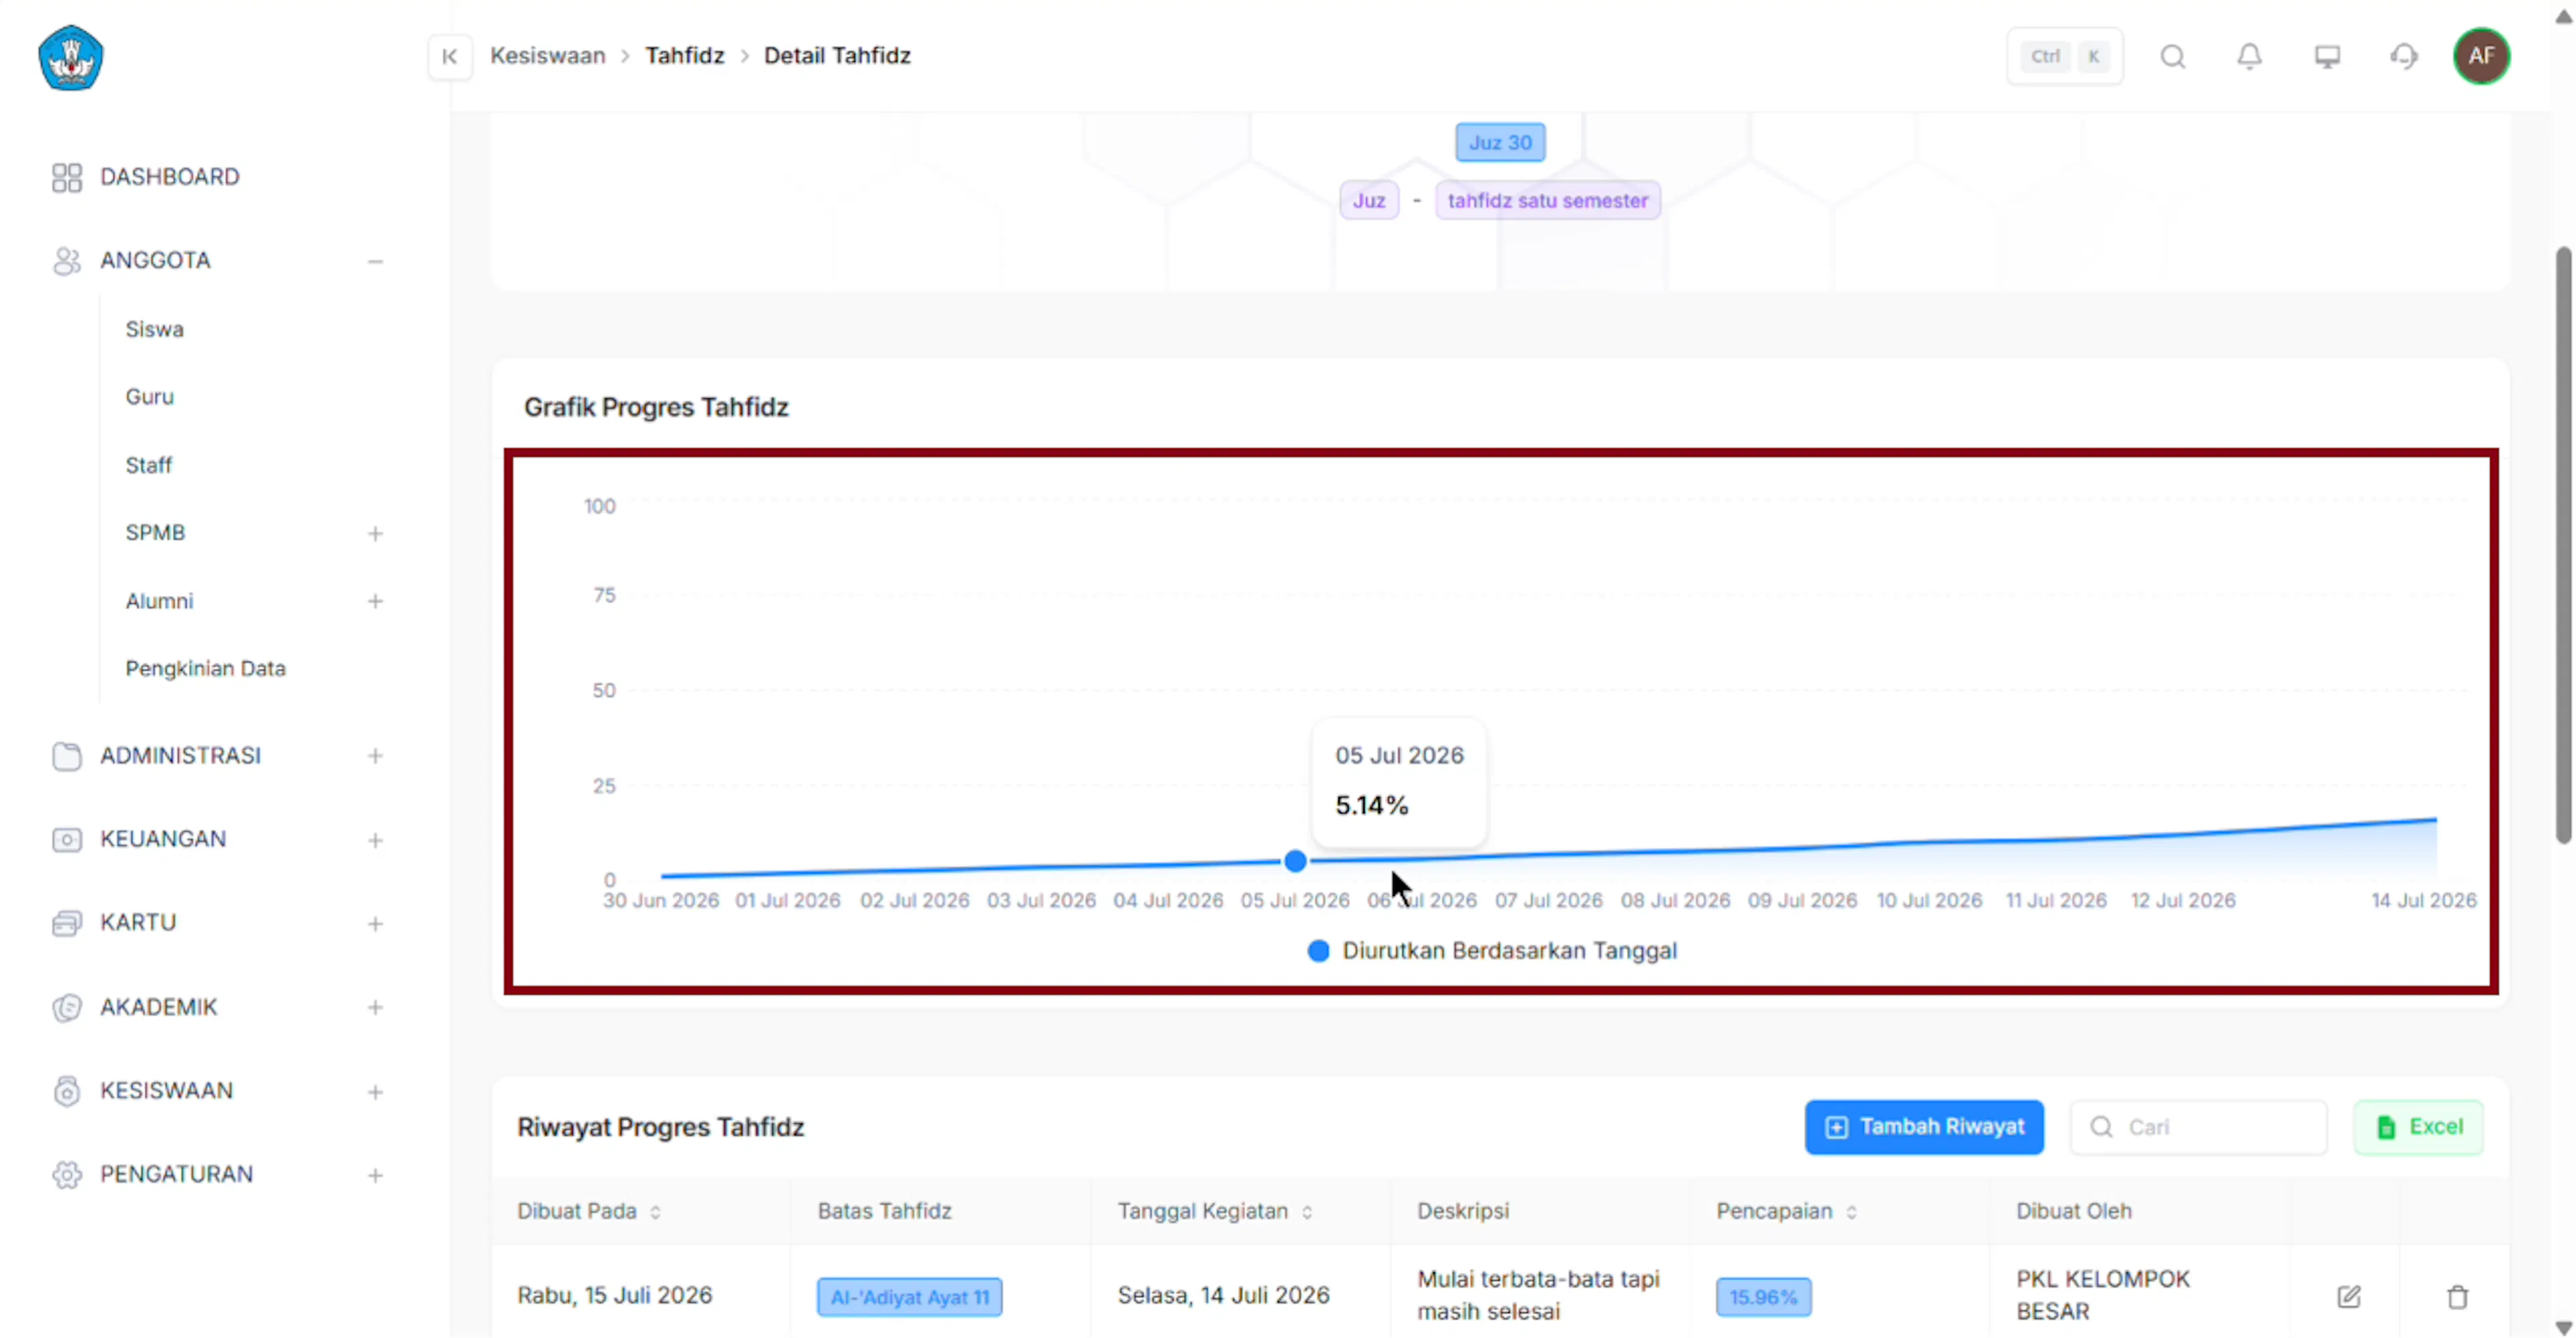The height and width of the screenshot is (1338, 2576).
Task: Open the Dashboard menu item
Action: (x=170, y=177)
